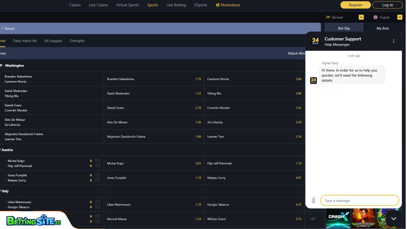Tick the checkbox beside Lilian Marmousez
Viewport: 407px width, 229px height.
pos(97,202)
